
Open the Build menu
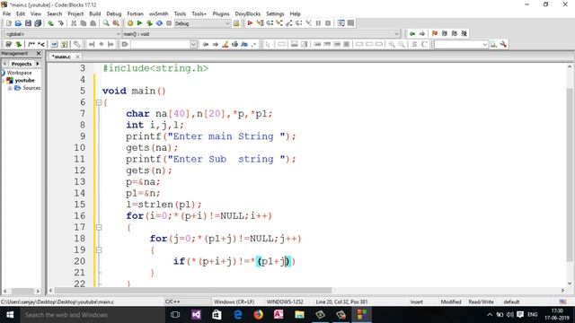[x=95, y=13]
